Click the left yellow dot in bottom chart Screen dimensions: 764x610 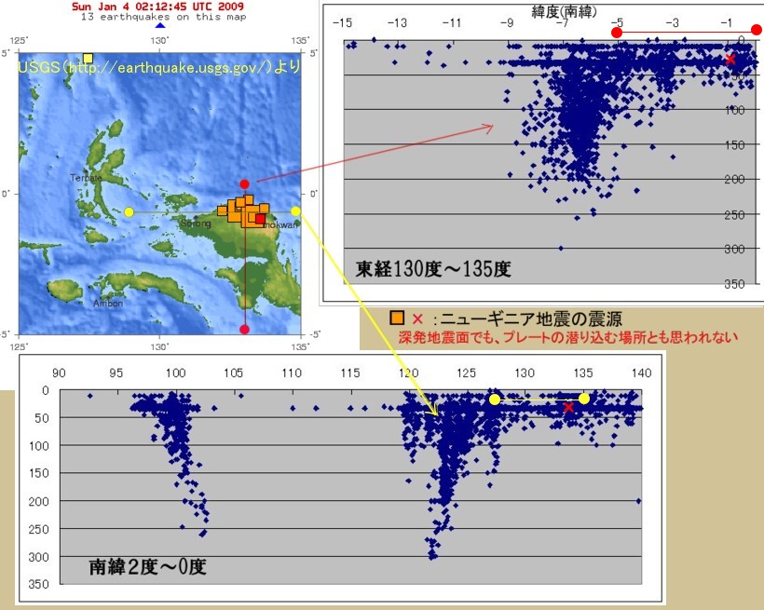click(x=495, y=400)
